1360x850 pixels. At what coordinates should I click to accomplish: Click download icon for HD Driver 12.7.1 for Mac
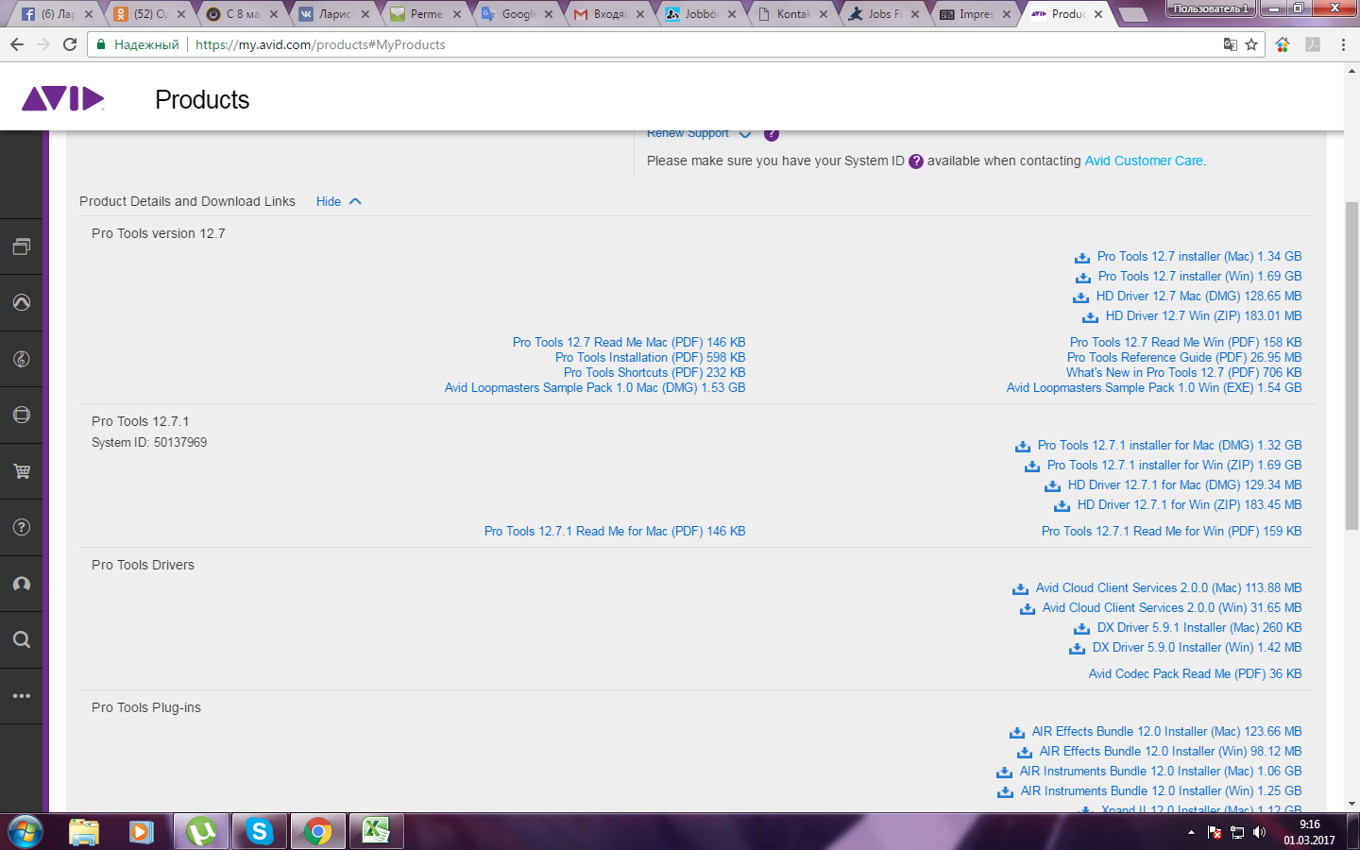(1053, 486)
